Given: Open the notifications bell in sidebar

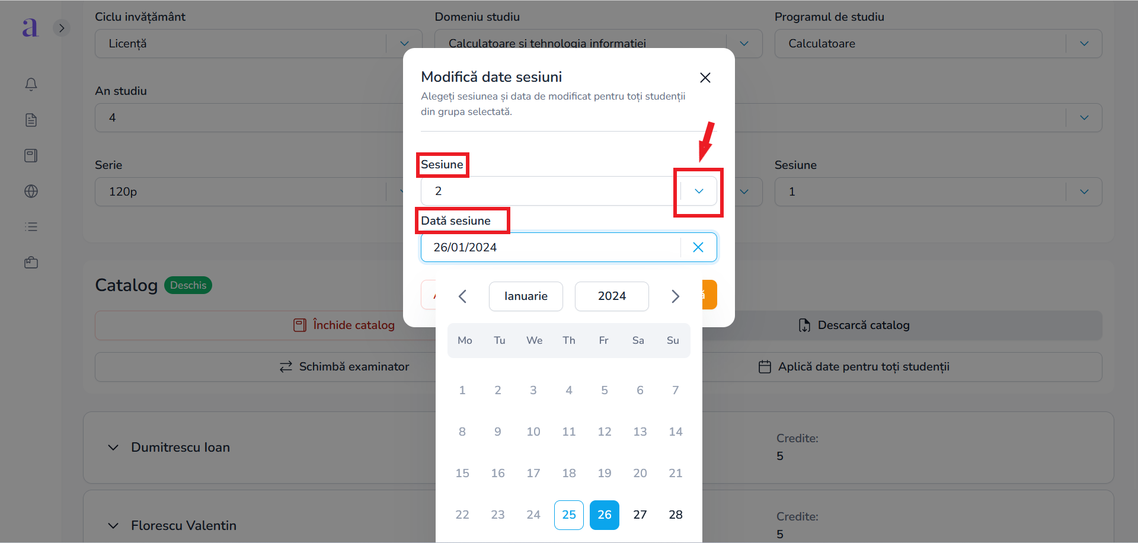Looking at the screenshot, I should (x=31, y=84).
